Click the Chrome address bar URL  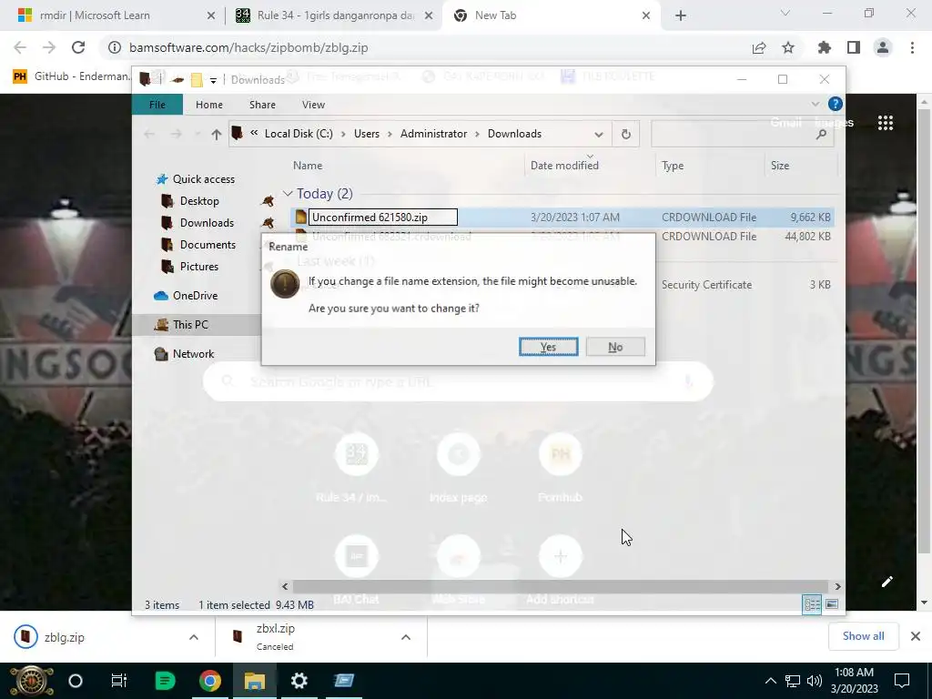[248, 47]
